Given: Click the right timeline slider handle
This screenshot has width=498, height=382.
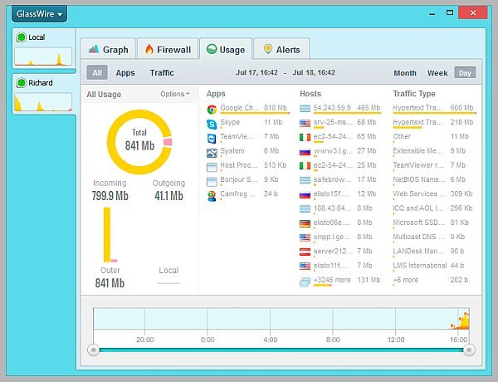Looking at the screenshot, I should tap(469, 350).
